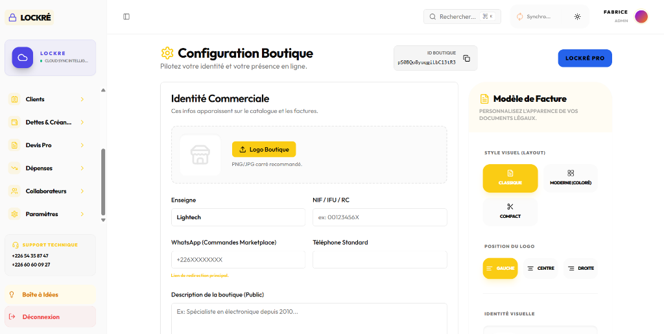Click the Synchro... status text
Screen dimensions: 664x334
click(538, 16)
